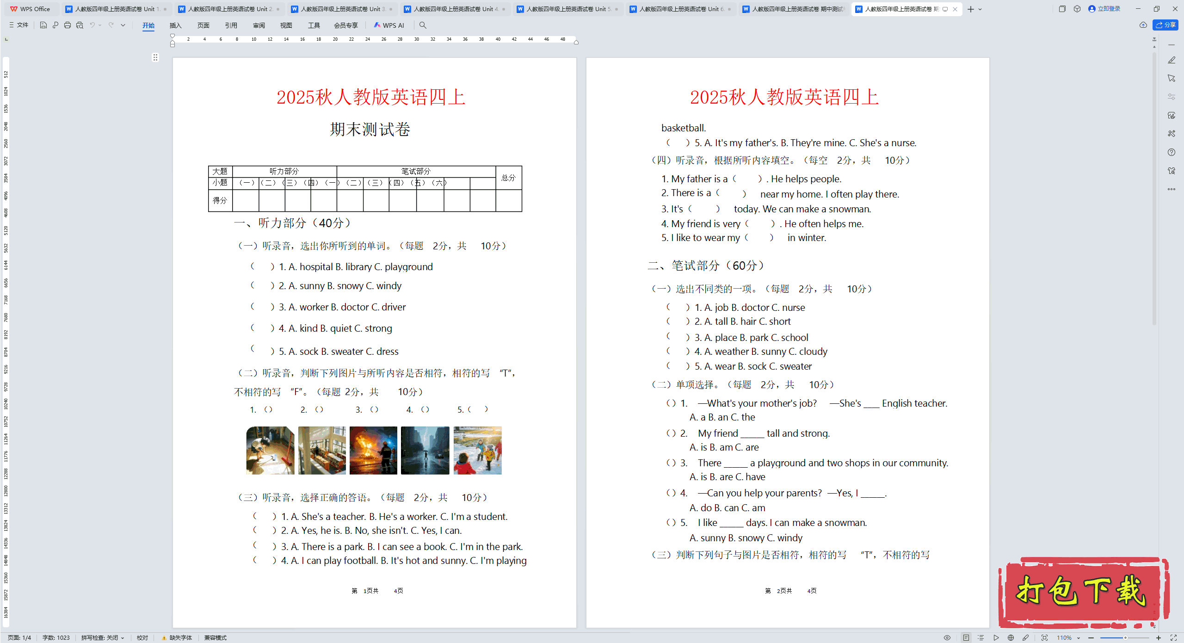Open the cloud sync icon
The image size is (1184, 643).
point(1143,25)
